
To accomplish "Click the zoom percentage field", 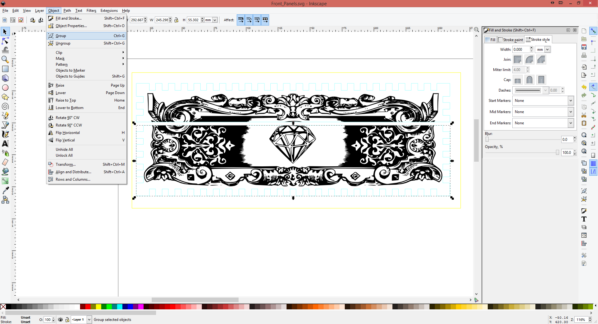I will coord(581,320).
